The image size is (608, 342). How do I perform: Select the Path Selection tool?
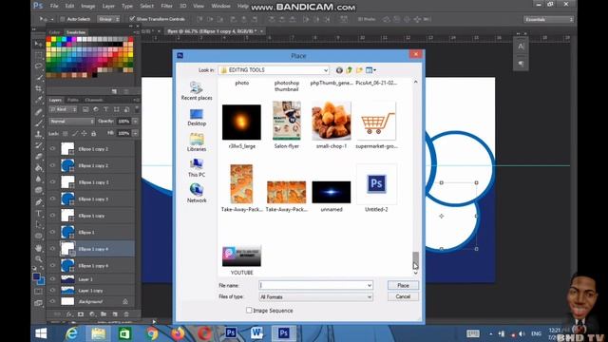[38, 224]
